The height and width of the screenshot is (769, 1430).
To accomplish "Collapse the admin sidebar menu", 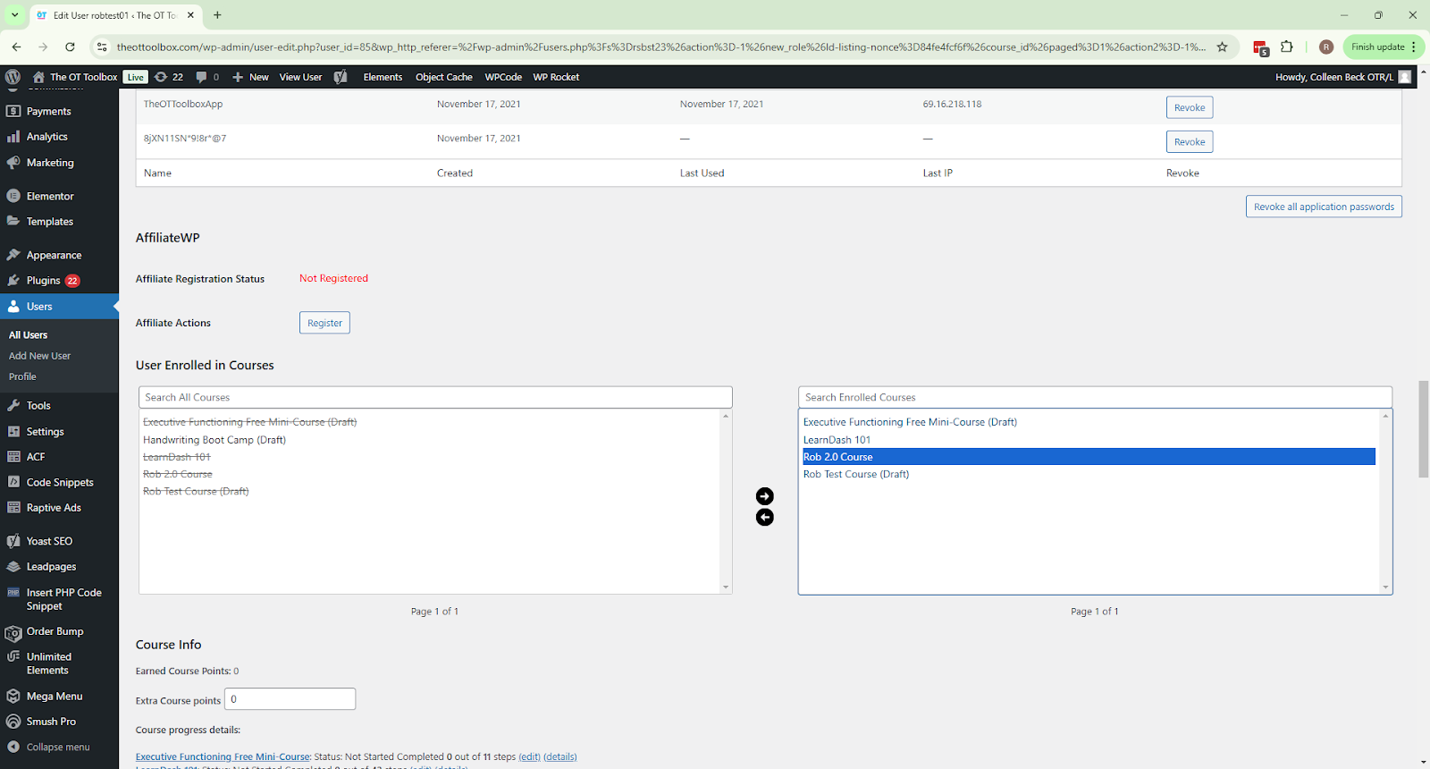I will tap(49, 747).
